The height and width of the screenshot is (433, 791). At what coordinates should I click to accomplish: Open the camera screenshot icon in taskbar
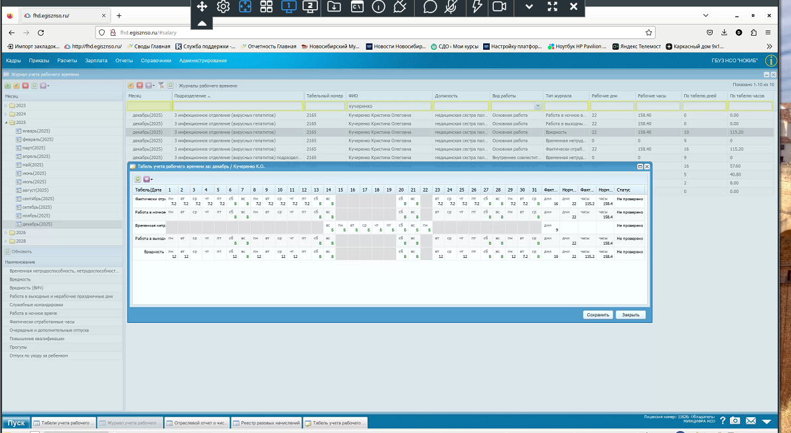pyautogui.click(x=735, y=421)
